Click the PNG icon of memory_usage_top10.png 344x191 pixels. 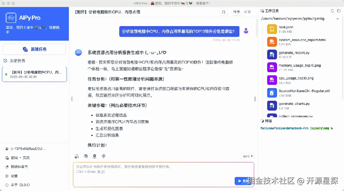272,67
